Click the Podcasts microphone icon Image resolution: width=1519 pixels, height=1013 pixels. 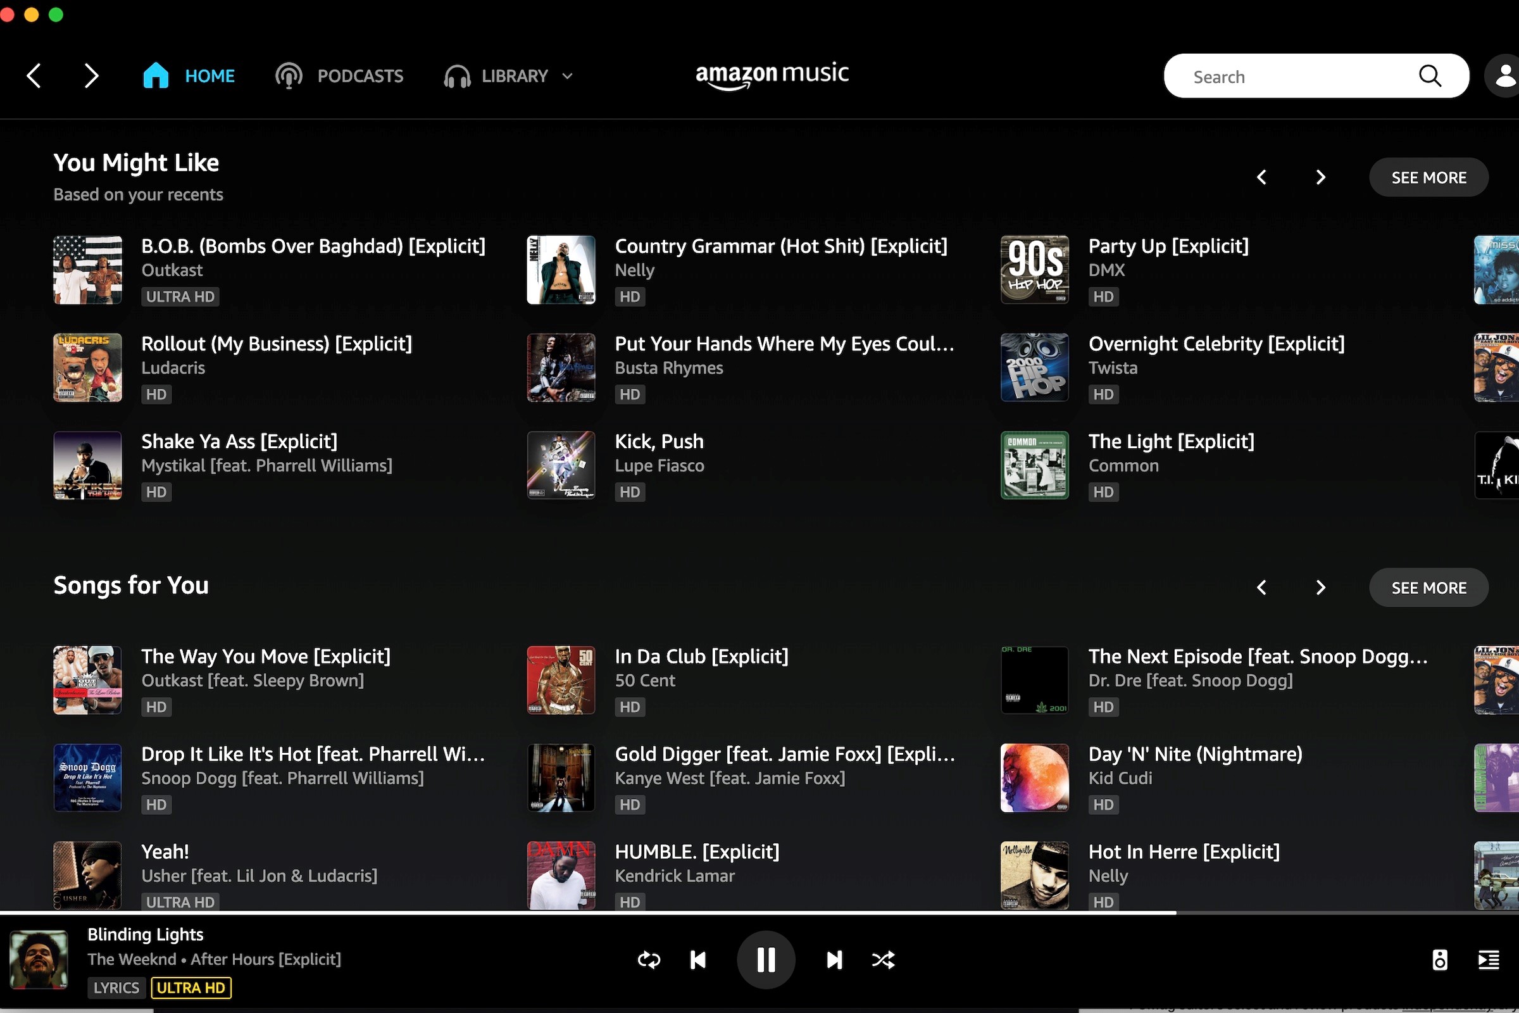[288, 76]
